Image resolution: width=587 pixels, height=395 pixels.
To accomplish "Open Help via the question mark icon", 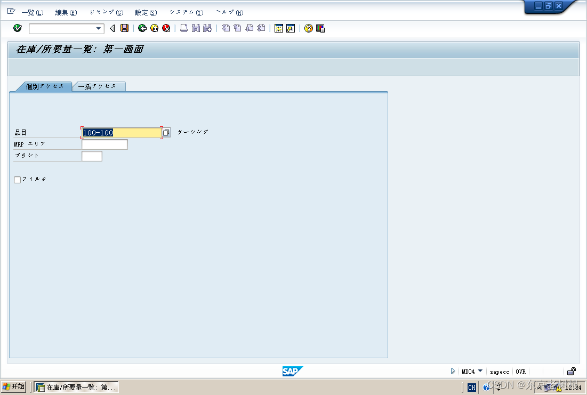I will [x=308, y=28].
